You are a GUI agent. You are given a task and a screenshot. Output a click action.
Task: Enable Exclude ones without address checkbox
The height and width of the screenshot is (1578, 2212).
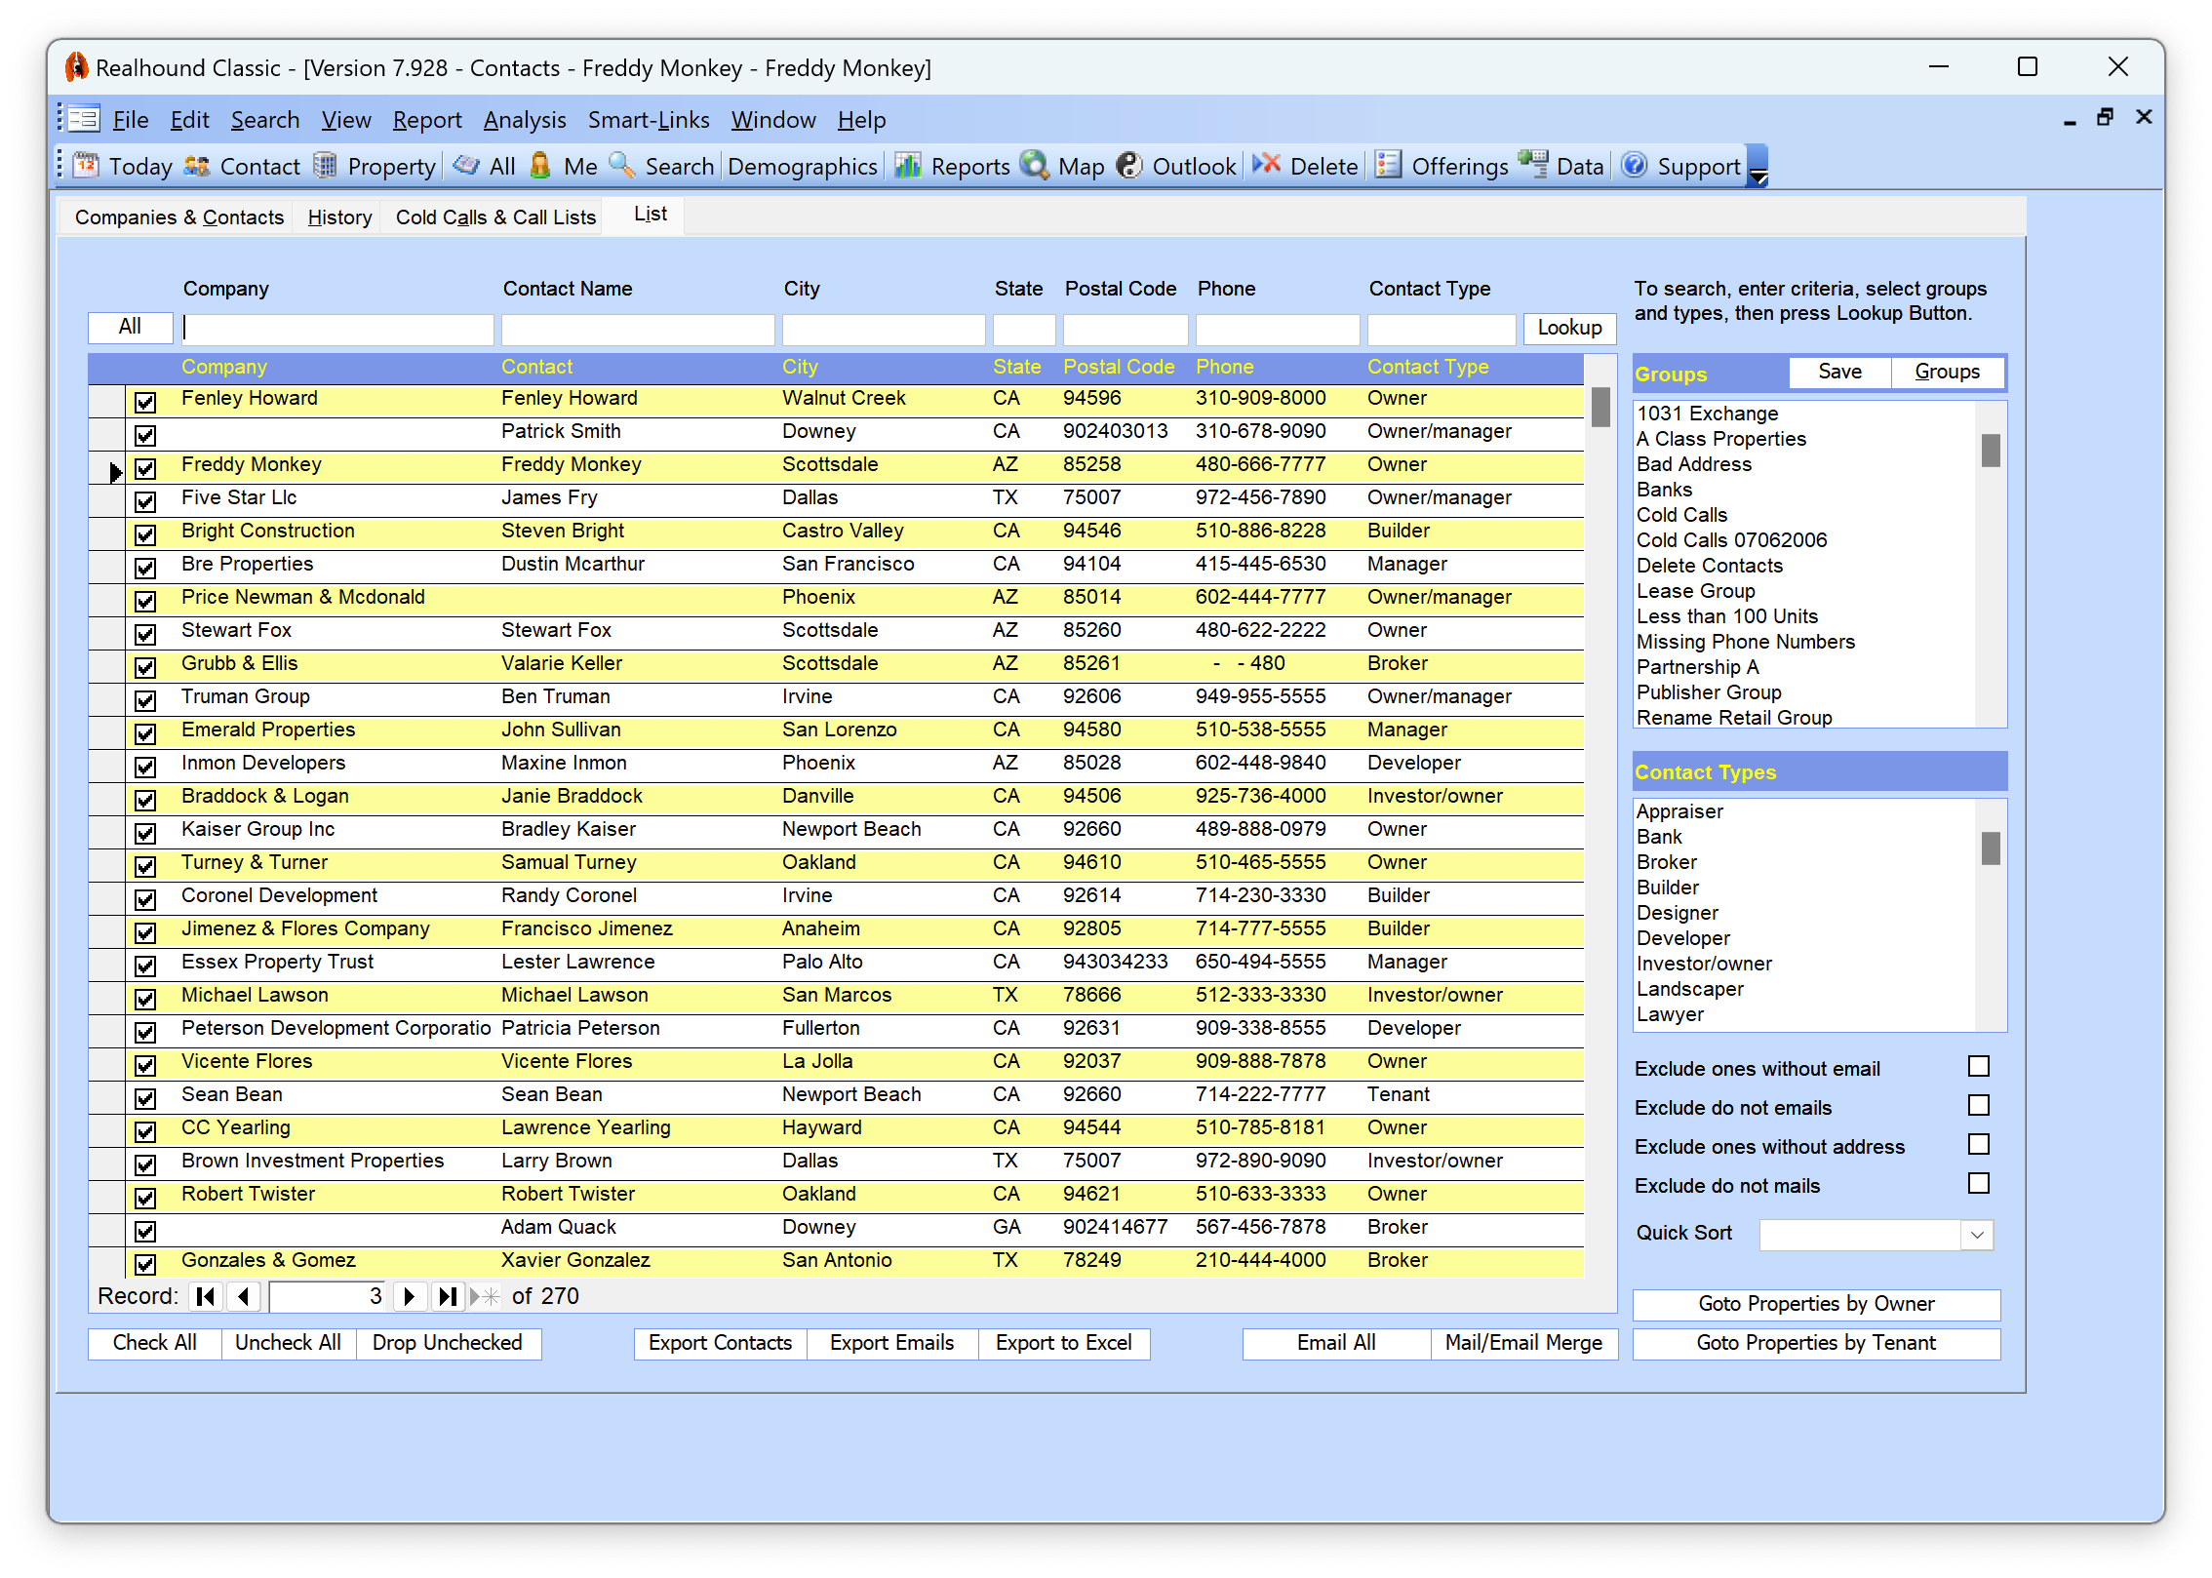coord(1979,1145)
